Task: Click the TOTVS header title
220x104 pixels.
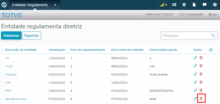Action: click(x=12, y=15)
